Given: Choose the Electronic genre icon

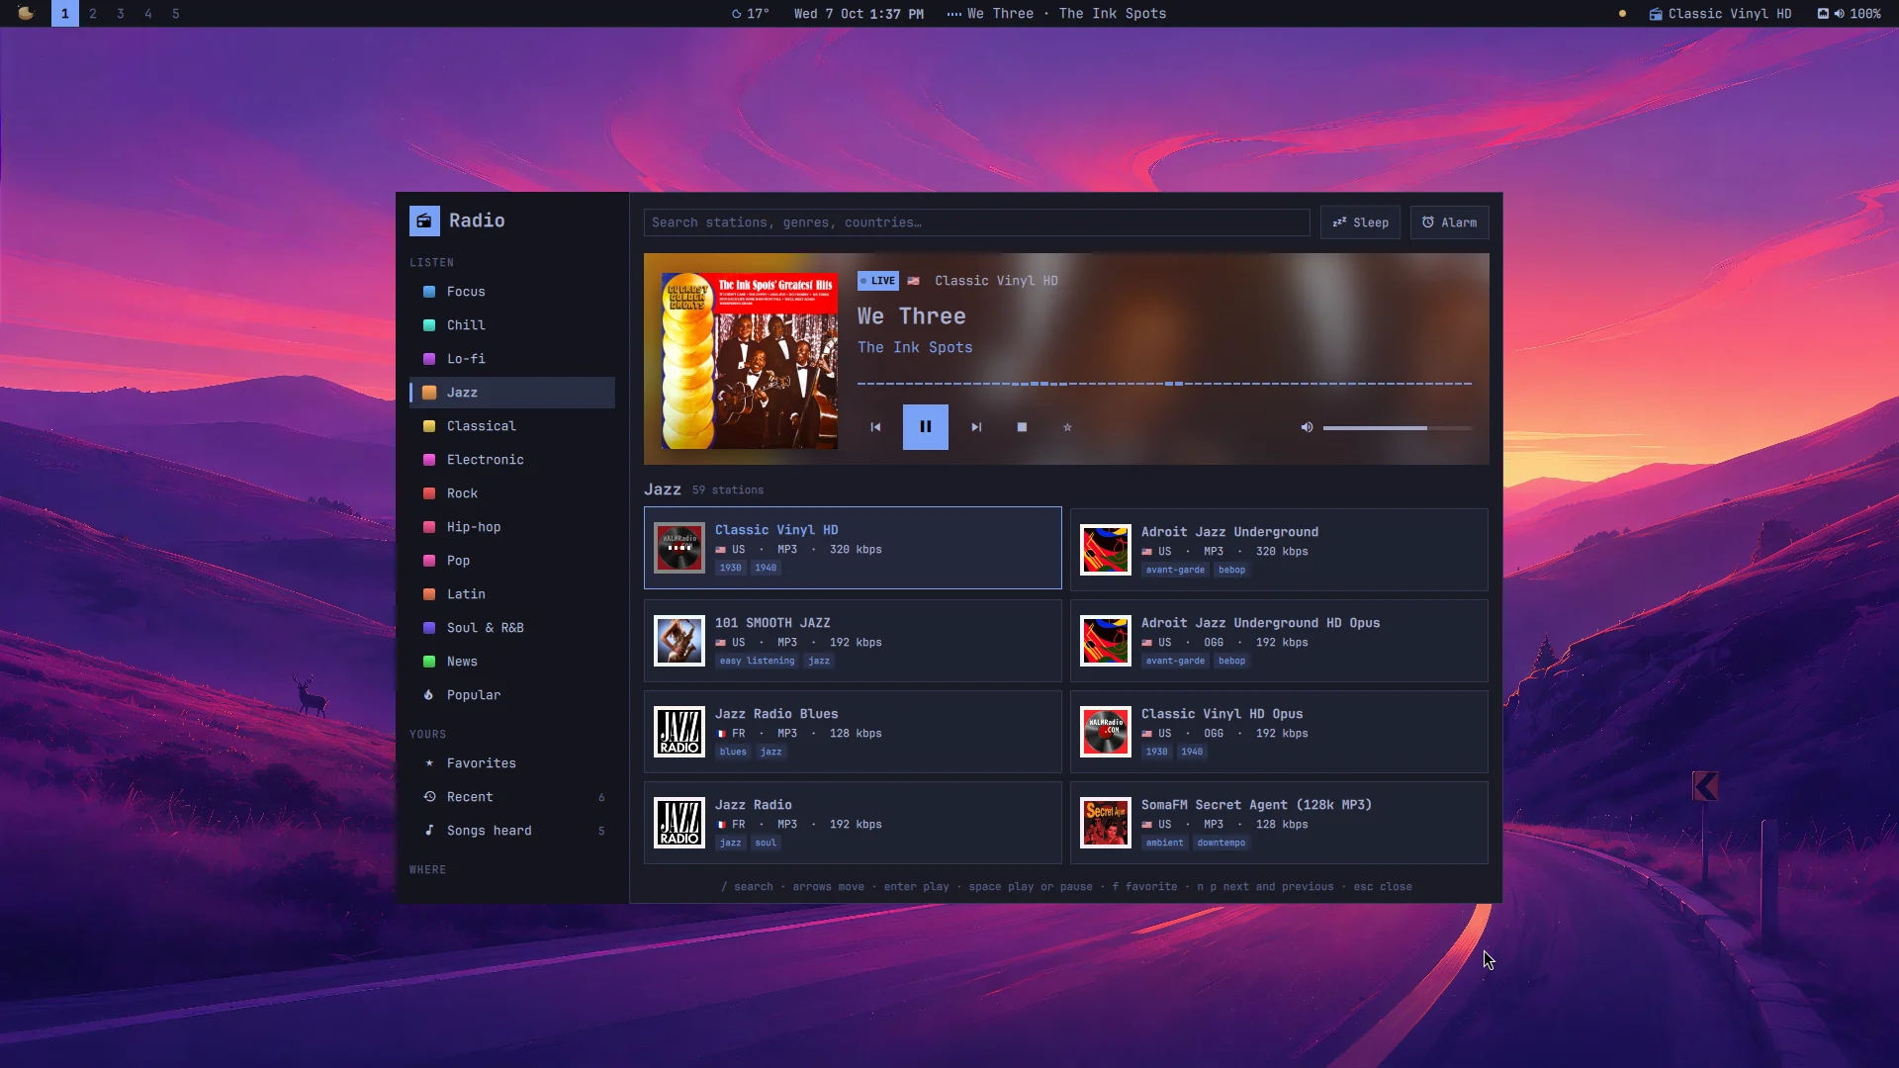Looking at the screenshot, I should click(429, 460).
